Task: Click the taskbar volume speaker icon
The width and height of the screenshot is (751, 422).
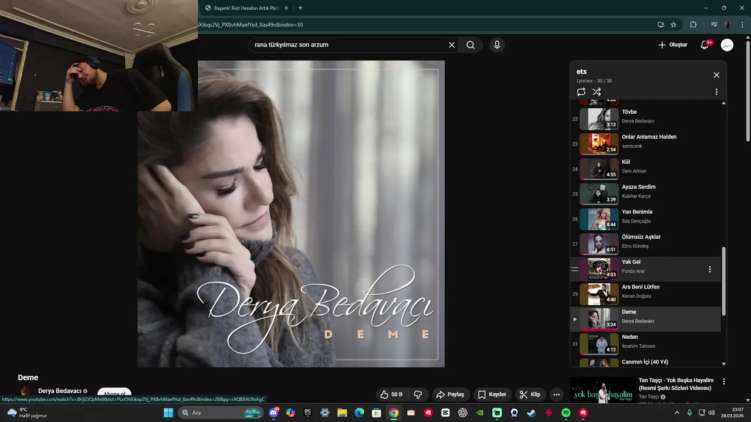Action: (x=711, y=413)
